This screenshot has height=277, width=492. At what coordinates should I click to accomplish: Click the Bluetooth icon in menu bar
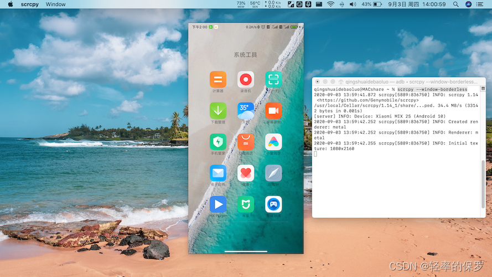pyautogui.click(x=341, y=4)
